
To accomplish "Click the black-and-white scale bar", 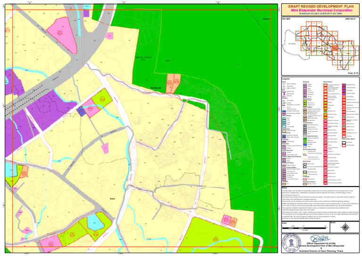I will [304, 228].
